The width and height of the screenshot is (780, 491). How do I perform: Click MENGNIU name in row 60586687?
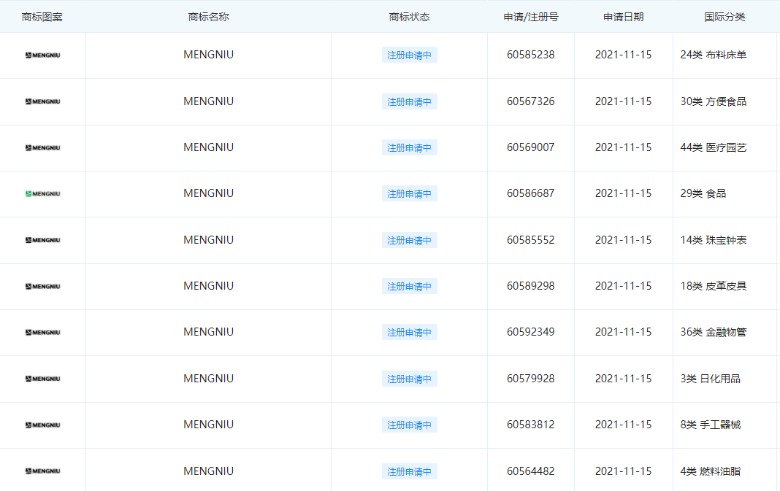point(208,193)
